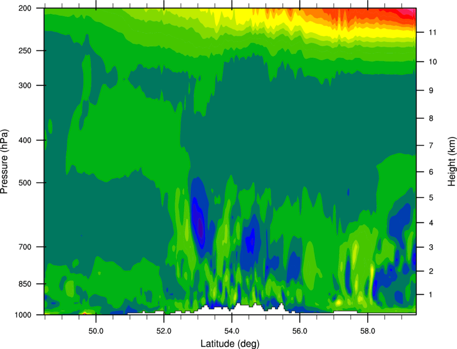The height and width of the screenshot is (349, 457).
Task: Click height tick label 10
Action: [433, 62]
